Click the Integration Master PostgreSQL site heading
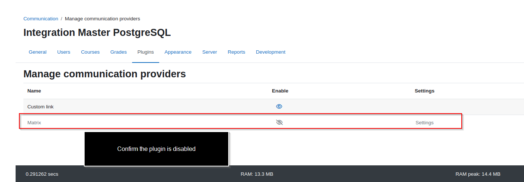 97,33
